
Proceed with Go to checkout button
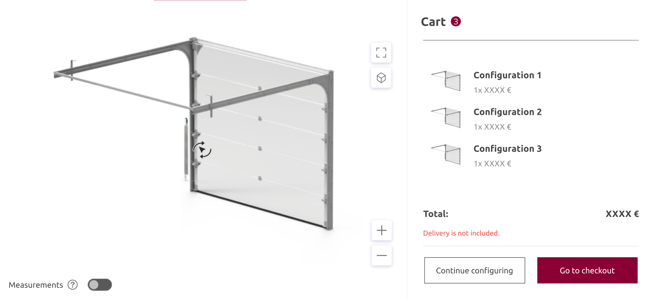[x=587, y=271]
